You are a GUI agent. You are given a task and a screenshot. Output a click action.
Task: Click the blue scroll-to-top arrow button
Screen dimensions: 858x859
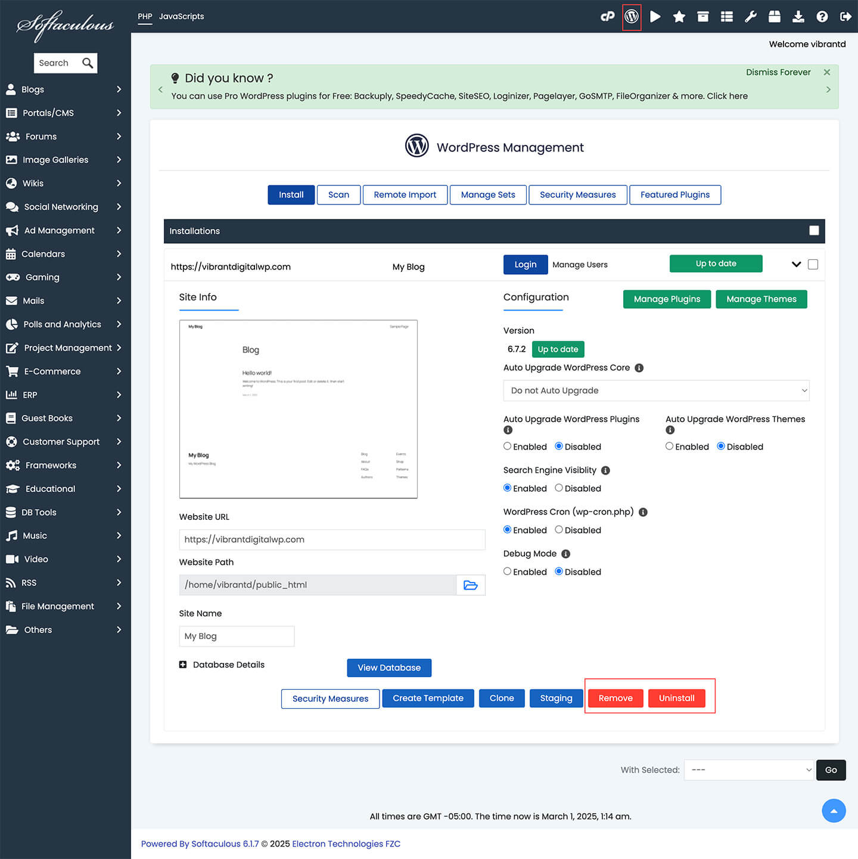click(x=834, y=811)
